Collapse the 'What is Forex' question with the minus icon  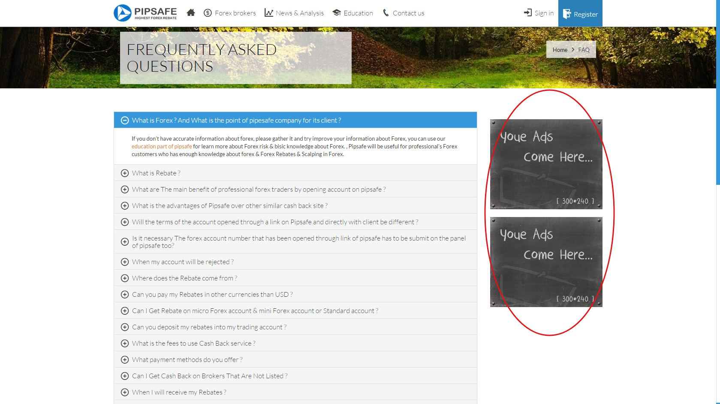coord(125,121)
